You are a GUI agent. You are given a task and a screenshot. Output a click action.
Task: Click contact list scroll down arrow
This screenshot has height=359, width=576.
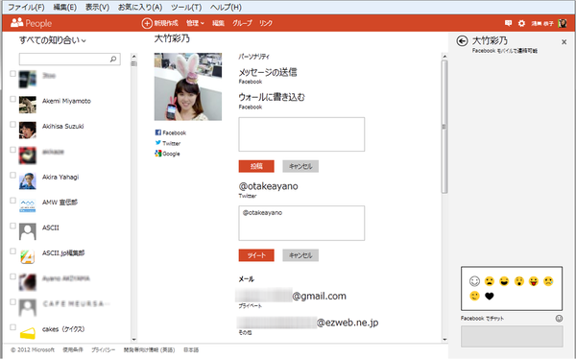click(x=134, y=340)
